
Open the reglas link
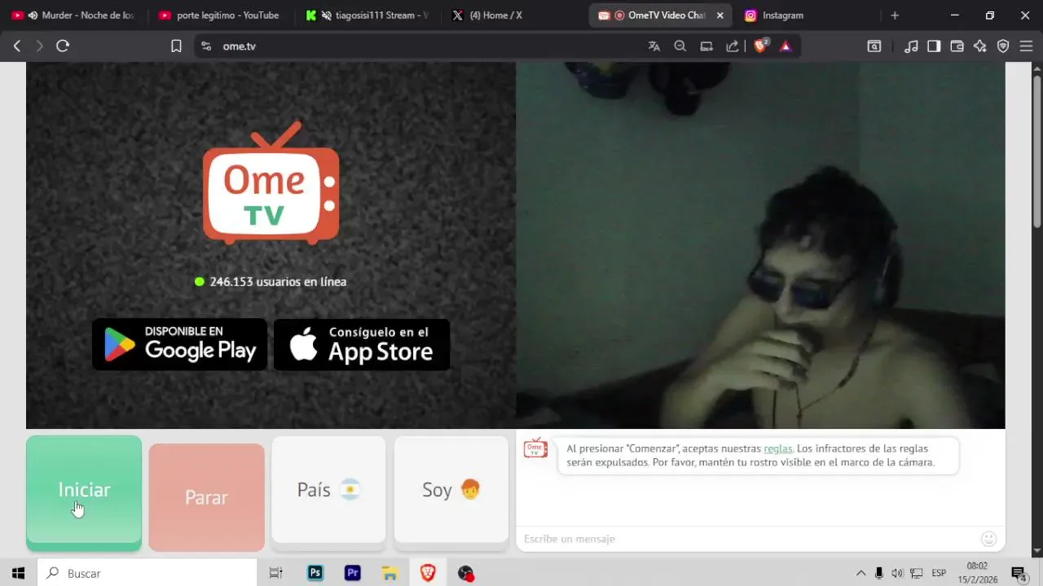point(777,448)
